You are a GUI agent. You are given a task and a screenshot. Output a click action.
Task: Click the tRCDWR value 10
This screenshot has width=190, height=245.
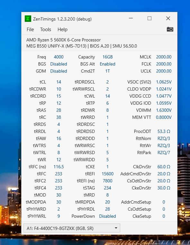coord(59,89)
